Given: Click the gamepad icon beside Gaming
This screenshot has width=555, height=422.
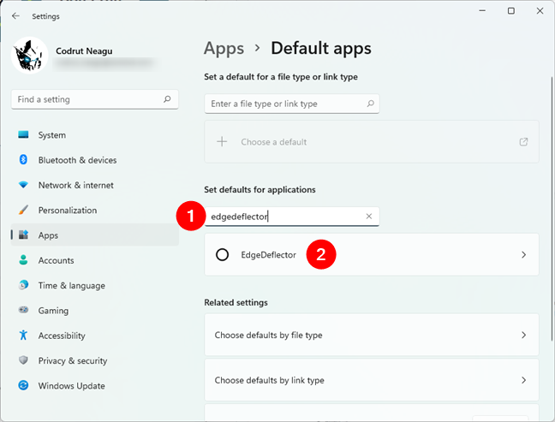Looking at the screenshot, I should point(23,310).
